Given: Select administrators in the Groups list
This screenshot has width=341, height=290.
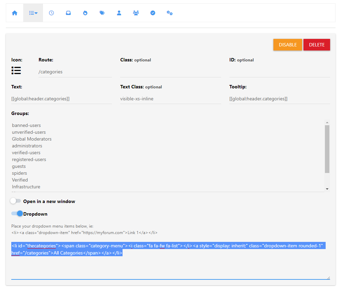Looking at the screenshot, I should tap(27, 146).
